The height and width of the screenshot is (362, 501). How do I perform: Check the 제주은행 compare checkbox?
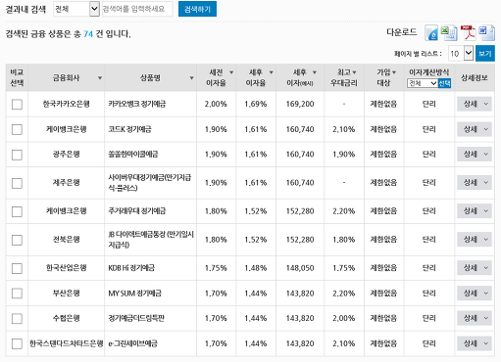pyautogui.click(x=17, y=183)
